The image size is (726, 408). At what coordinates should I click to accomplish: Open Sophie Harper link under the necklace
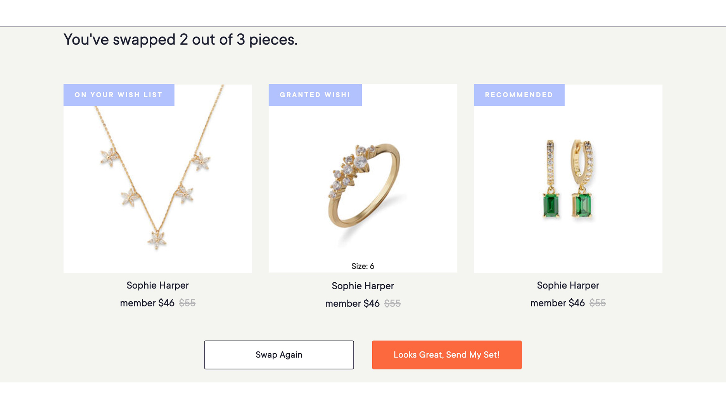tap(157, 285)
